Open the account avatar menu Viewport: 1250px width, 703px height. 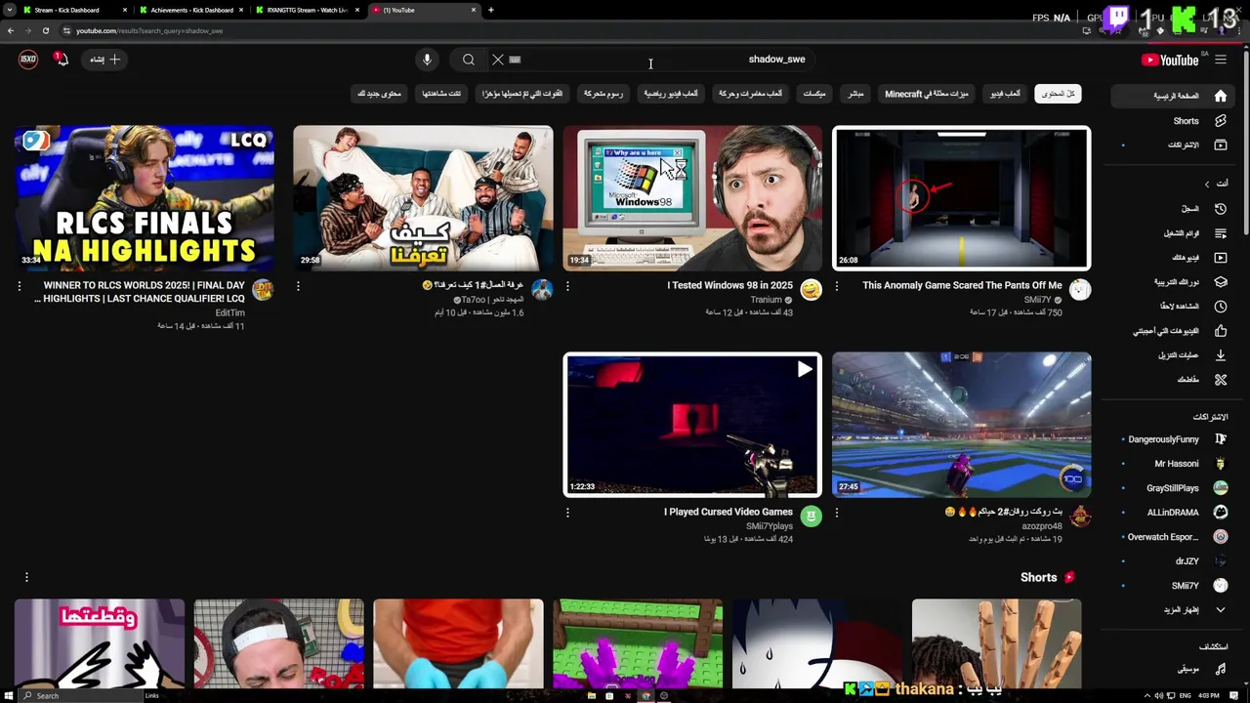[x=28, y=60]
